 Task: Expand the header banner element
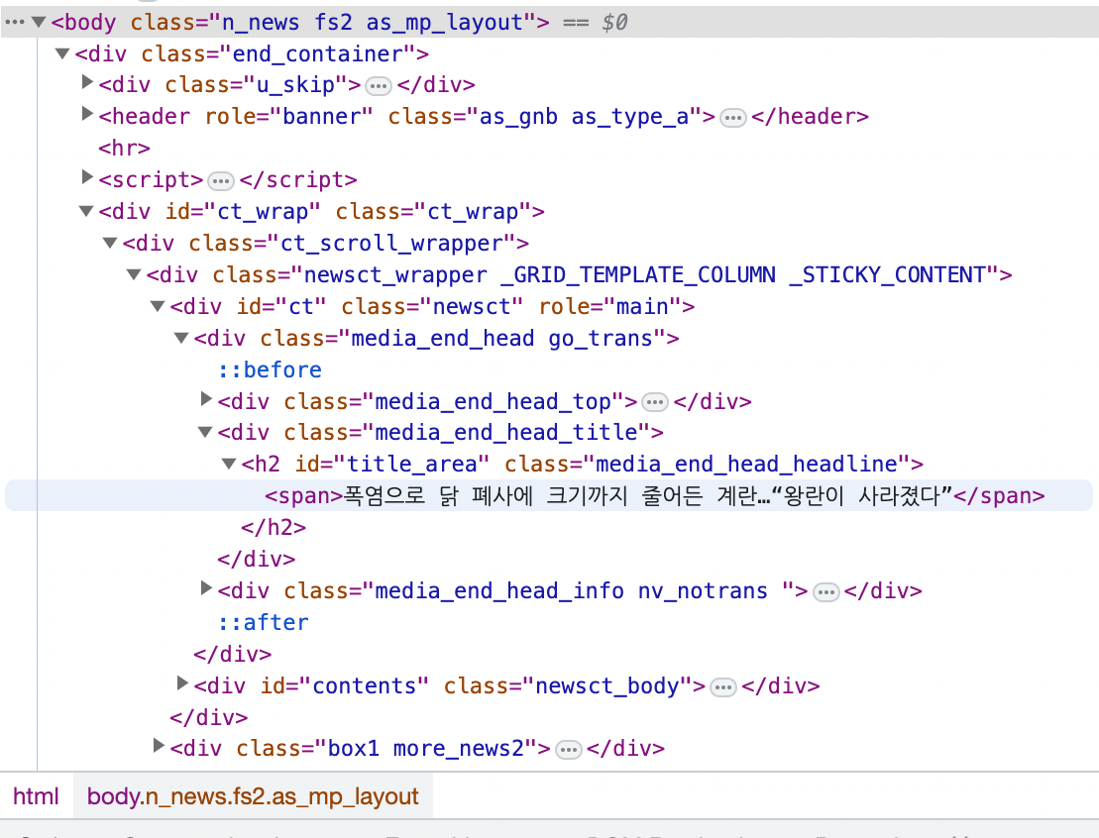(87, 114)
